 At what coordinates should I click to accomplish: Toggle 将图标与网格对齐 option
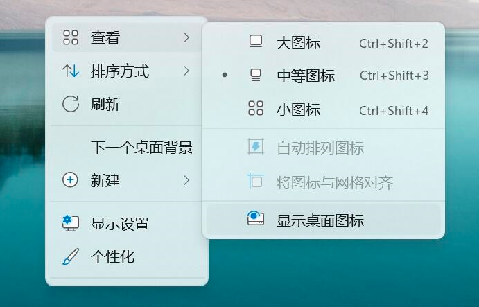tap(324, 182)
